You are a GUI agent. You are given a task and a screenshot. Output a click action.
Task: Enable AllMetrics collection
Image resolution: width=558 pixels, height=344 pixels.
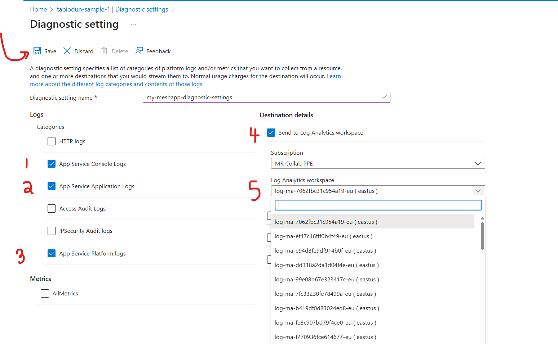(x=45, y=293)
